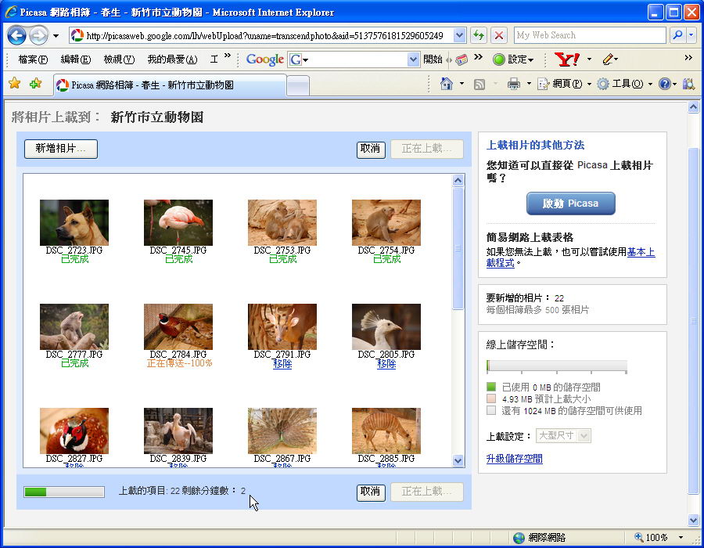The height and width of the screenshot is (548, 704).
Task: Click the Add to Favorites star-plus icon
Action: click(x=35, y=83)
